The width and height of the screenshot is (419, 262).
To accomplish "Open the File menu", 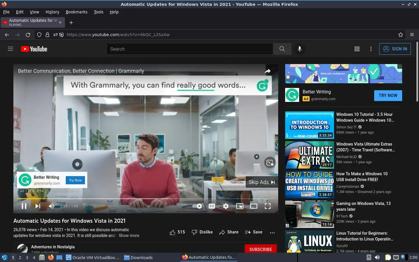I will (6, 12).
